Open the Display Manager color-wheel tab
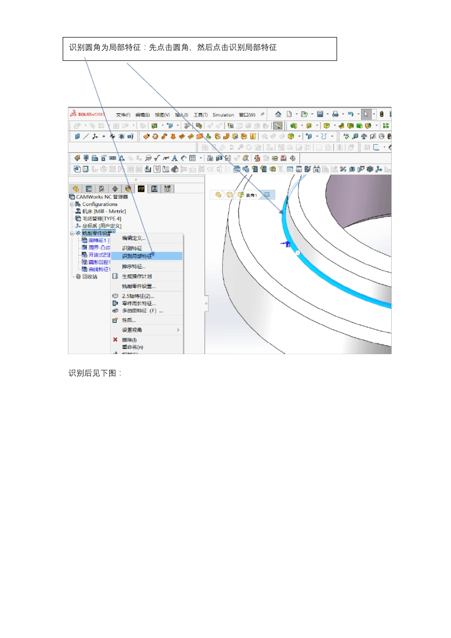This screenshot has height=638, width=451. (x=128, y=189)
